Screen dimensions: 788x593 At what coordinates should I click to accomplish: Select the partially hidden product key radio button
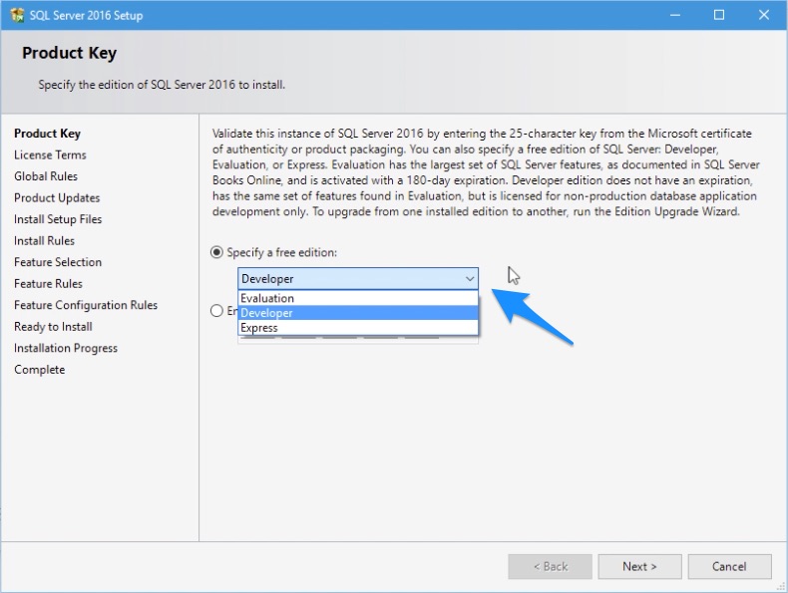point(216,311)
